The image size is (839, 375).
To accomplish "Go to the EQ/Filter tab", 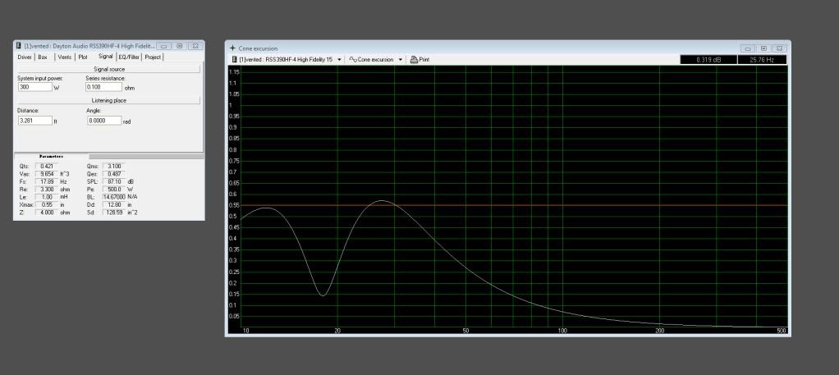I will tap(129, 57).
